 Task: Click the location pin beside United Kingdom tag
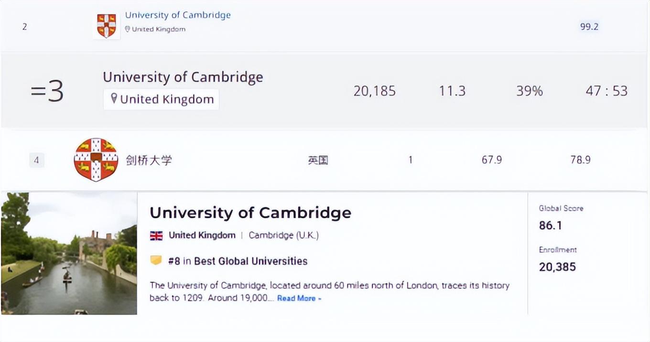click(x=114, y=99)
